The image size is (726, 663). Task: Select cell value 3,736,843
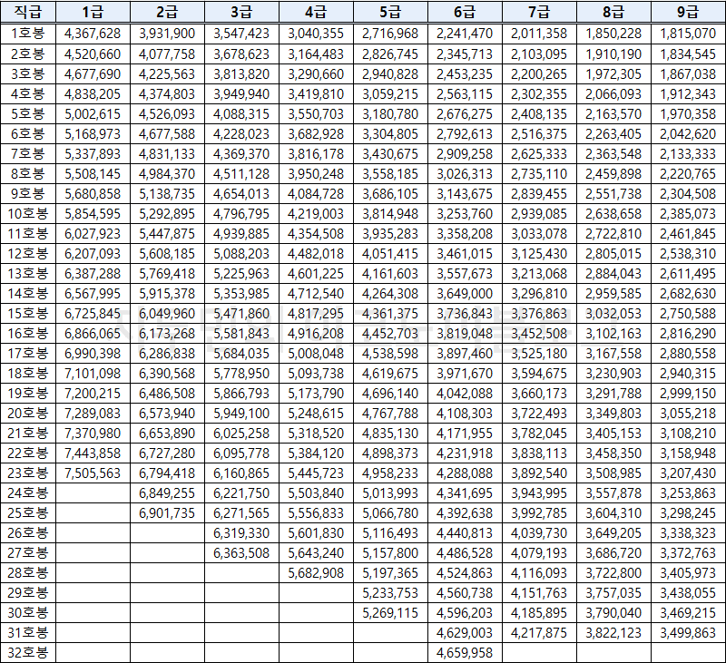click(465, 313)
